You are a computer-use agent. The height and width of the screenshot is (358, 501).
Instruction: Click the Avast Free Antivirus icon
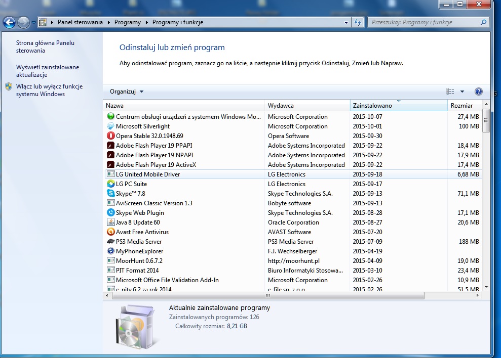(x=110, y=232)
